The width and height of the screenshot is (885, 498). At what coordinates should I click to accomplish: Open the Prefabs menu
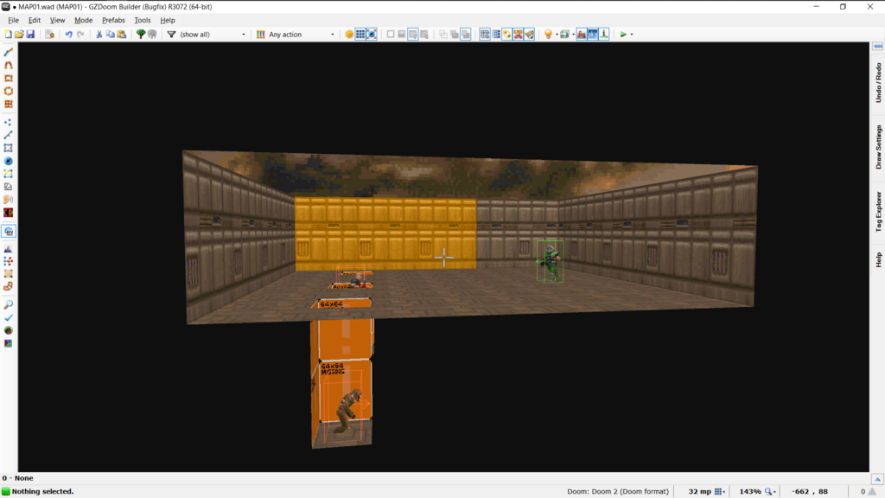[x=113, y=20]
